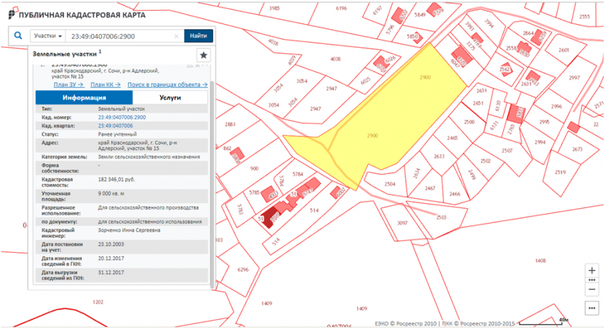Zoom out the map with minus button
This screenshot has height=329, width=605.
[x=591, y=290]
